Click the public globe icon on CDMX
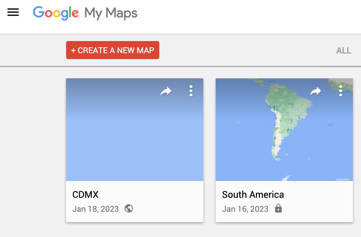The width and height of the screenshot is (361, 237). pyautogui.click(x=129, y=208)
